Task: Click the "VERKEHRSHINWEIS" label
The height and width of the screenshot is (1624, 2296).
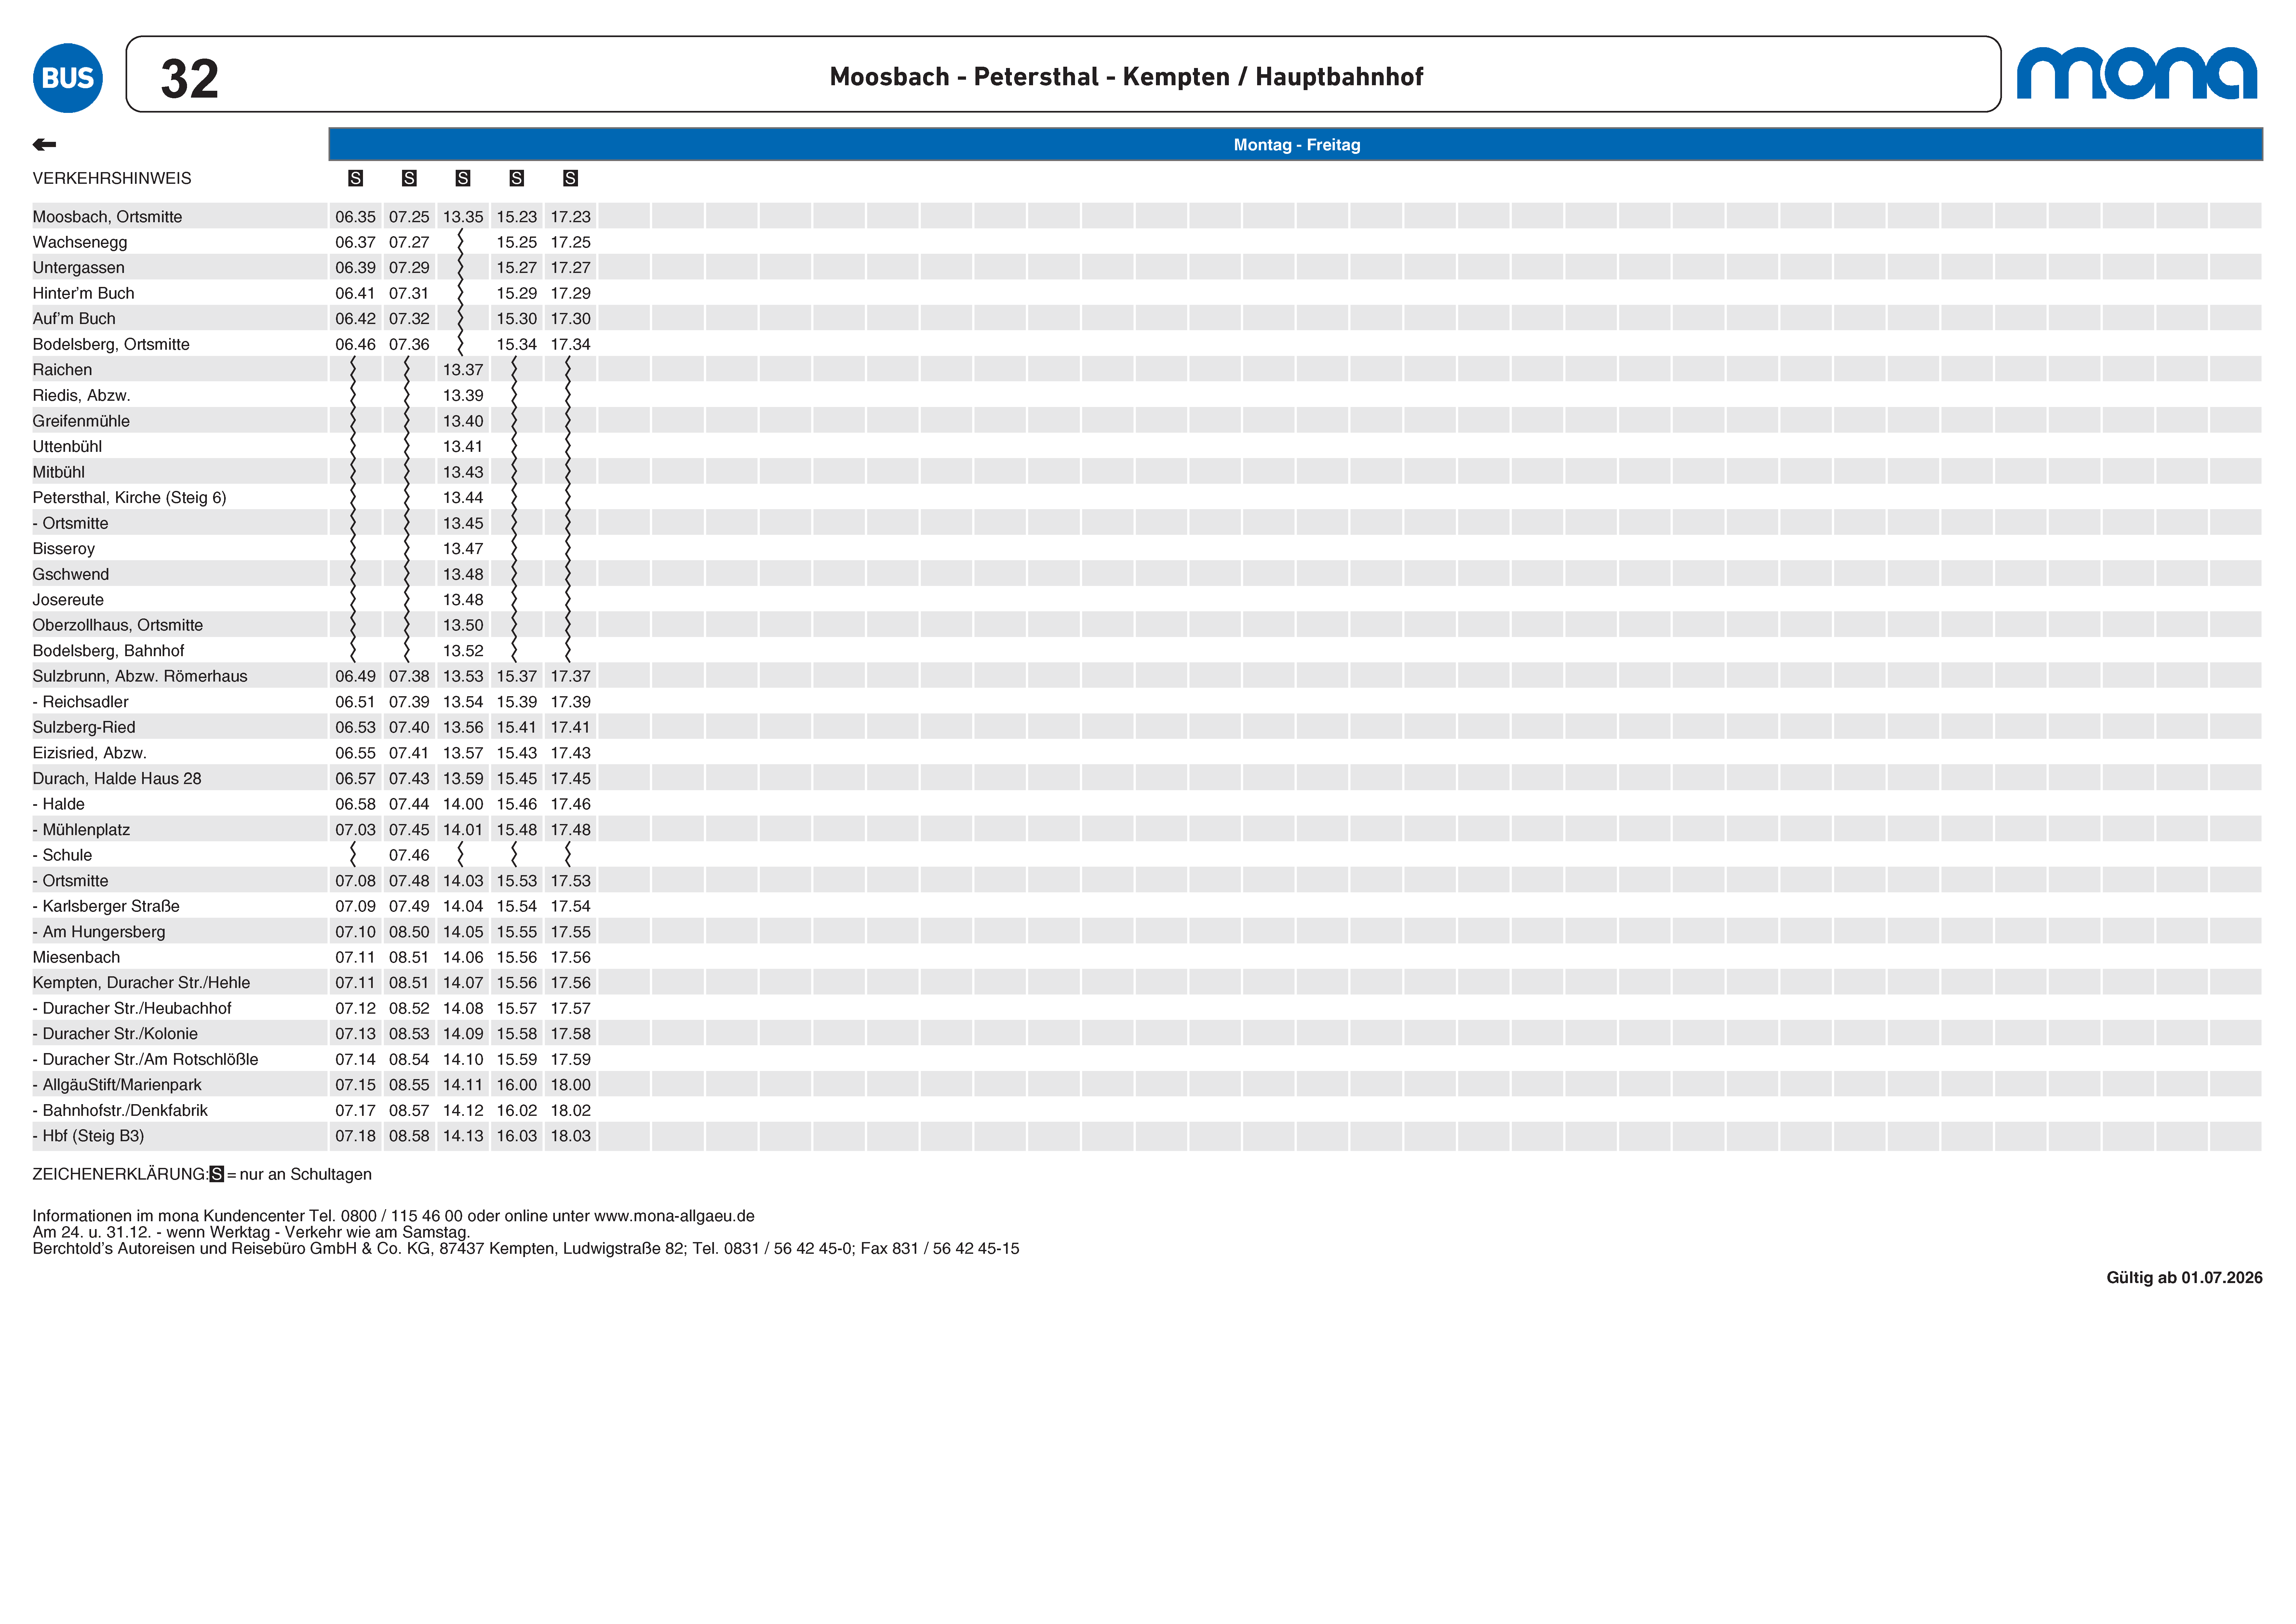Action: click(x=112, y=178)
